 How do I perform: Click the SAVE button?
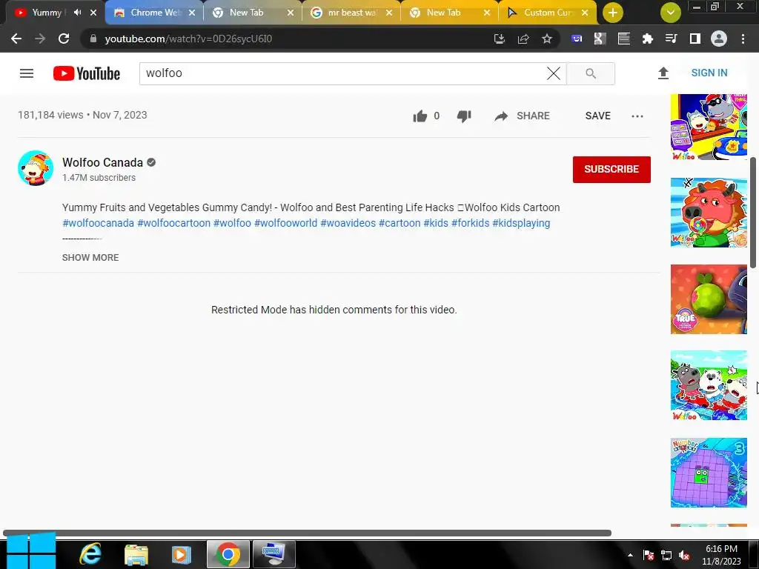[x=598, y=116]
